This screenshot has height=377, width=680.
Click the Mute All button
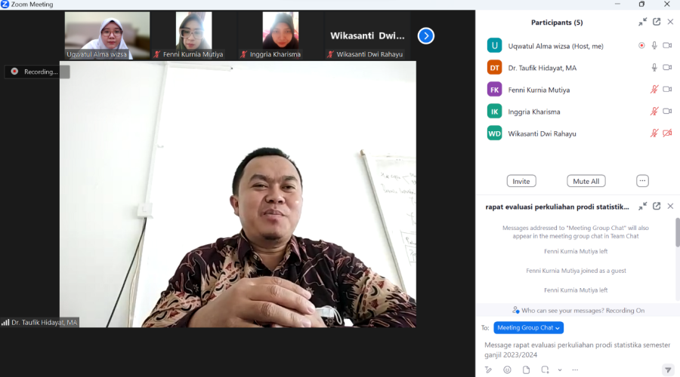click(586, 181)
